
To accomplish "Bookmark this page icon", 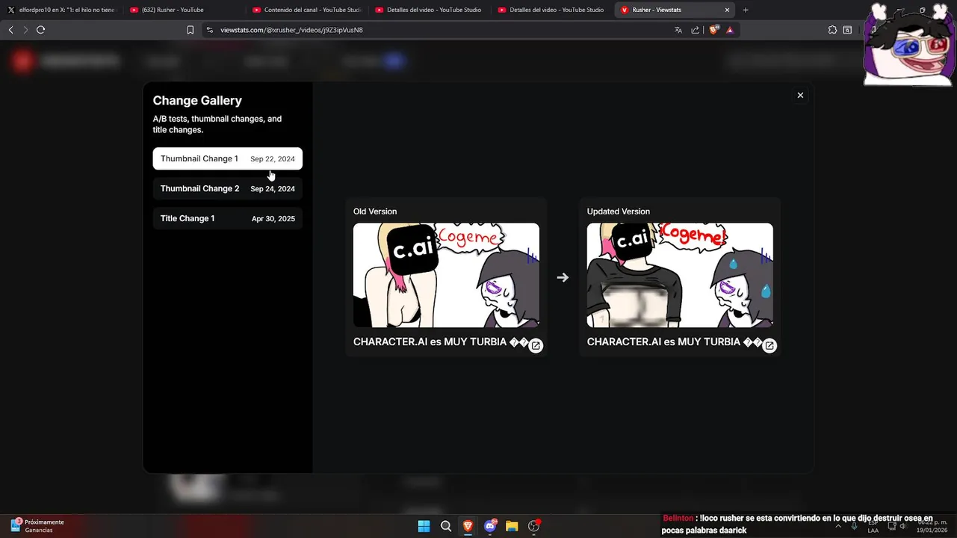I will [x=191, y=30].
